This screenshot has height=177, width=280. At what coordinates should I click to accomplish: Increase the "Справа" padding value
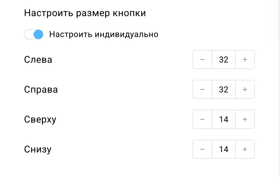[245, 89]
